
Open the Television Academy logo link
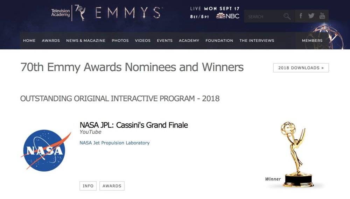click(x=61, y=13)
